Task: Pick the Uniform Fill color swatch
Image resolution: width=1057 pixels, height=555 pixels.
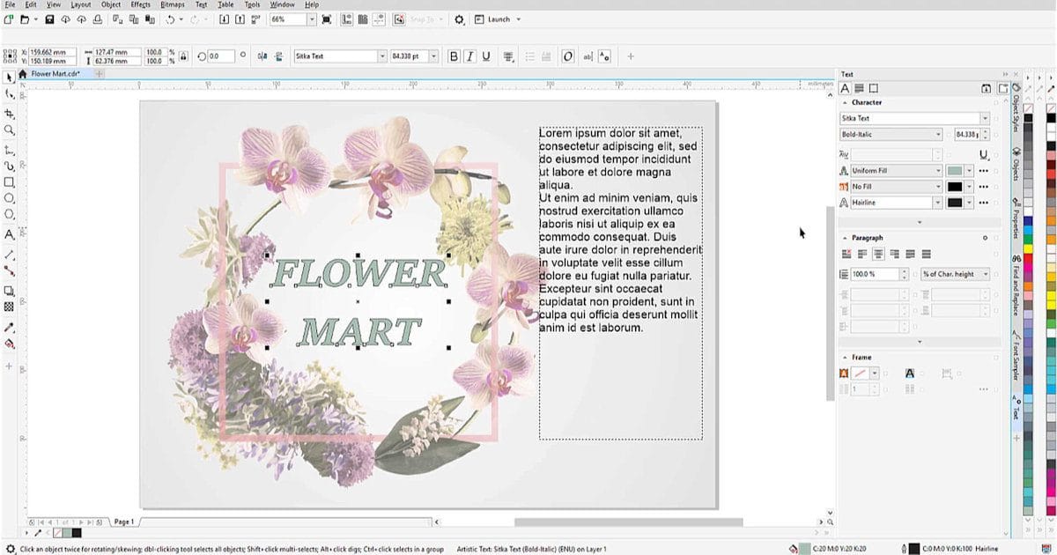Action: [957, 170]
